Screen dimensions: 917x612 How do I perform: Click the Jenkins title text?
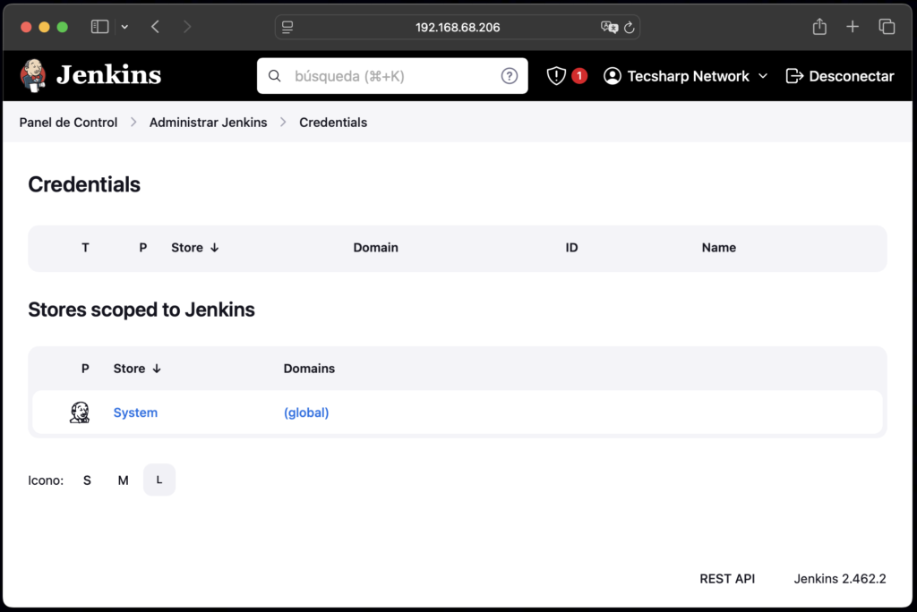pos(108,75)
